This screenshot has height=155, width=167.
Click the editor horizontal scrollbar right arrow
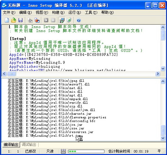[158, 74]
